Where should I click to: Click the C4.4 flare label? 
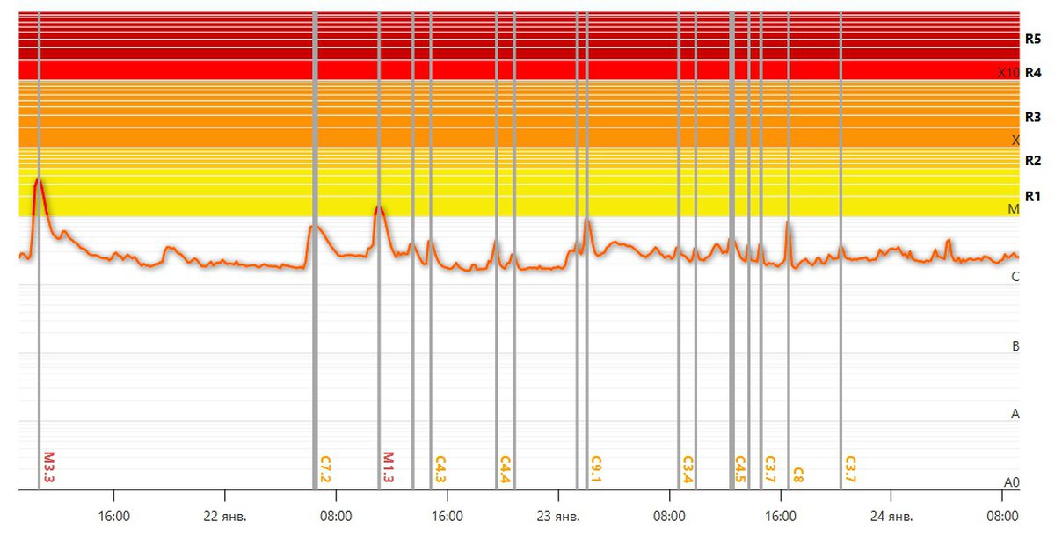pos(506,469)
